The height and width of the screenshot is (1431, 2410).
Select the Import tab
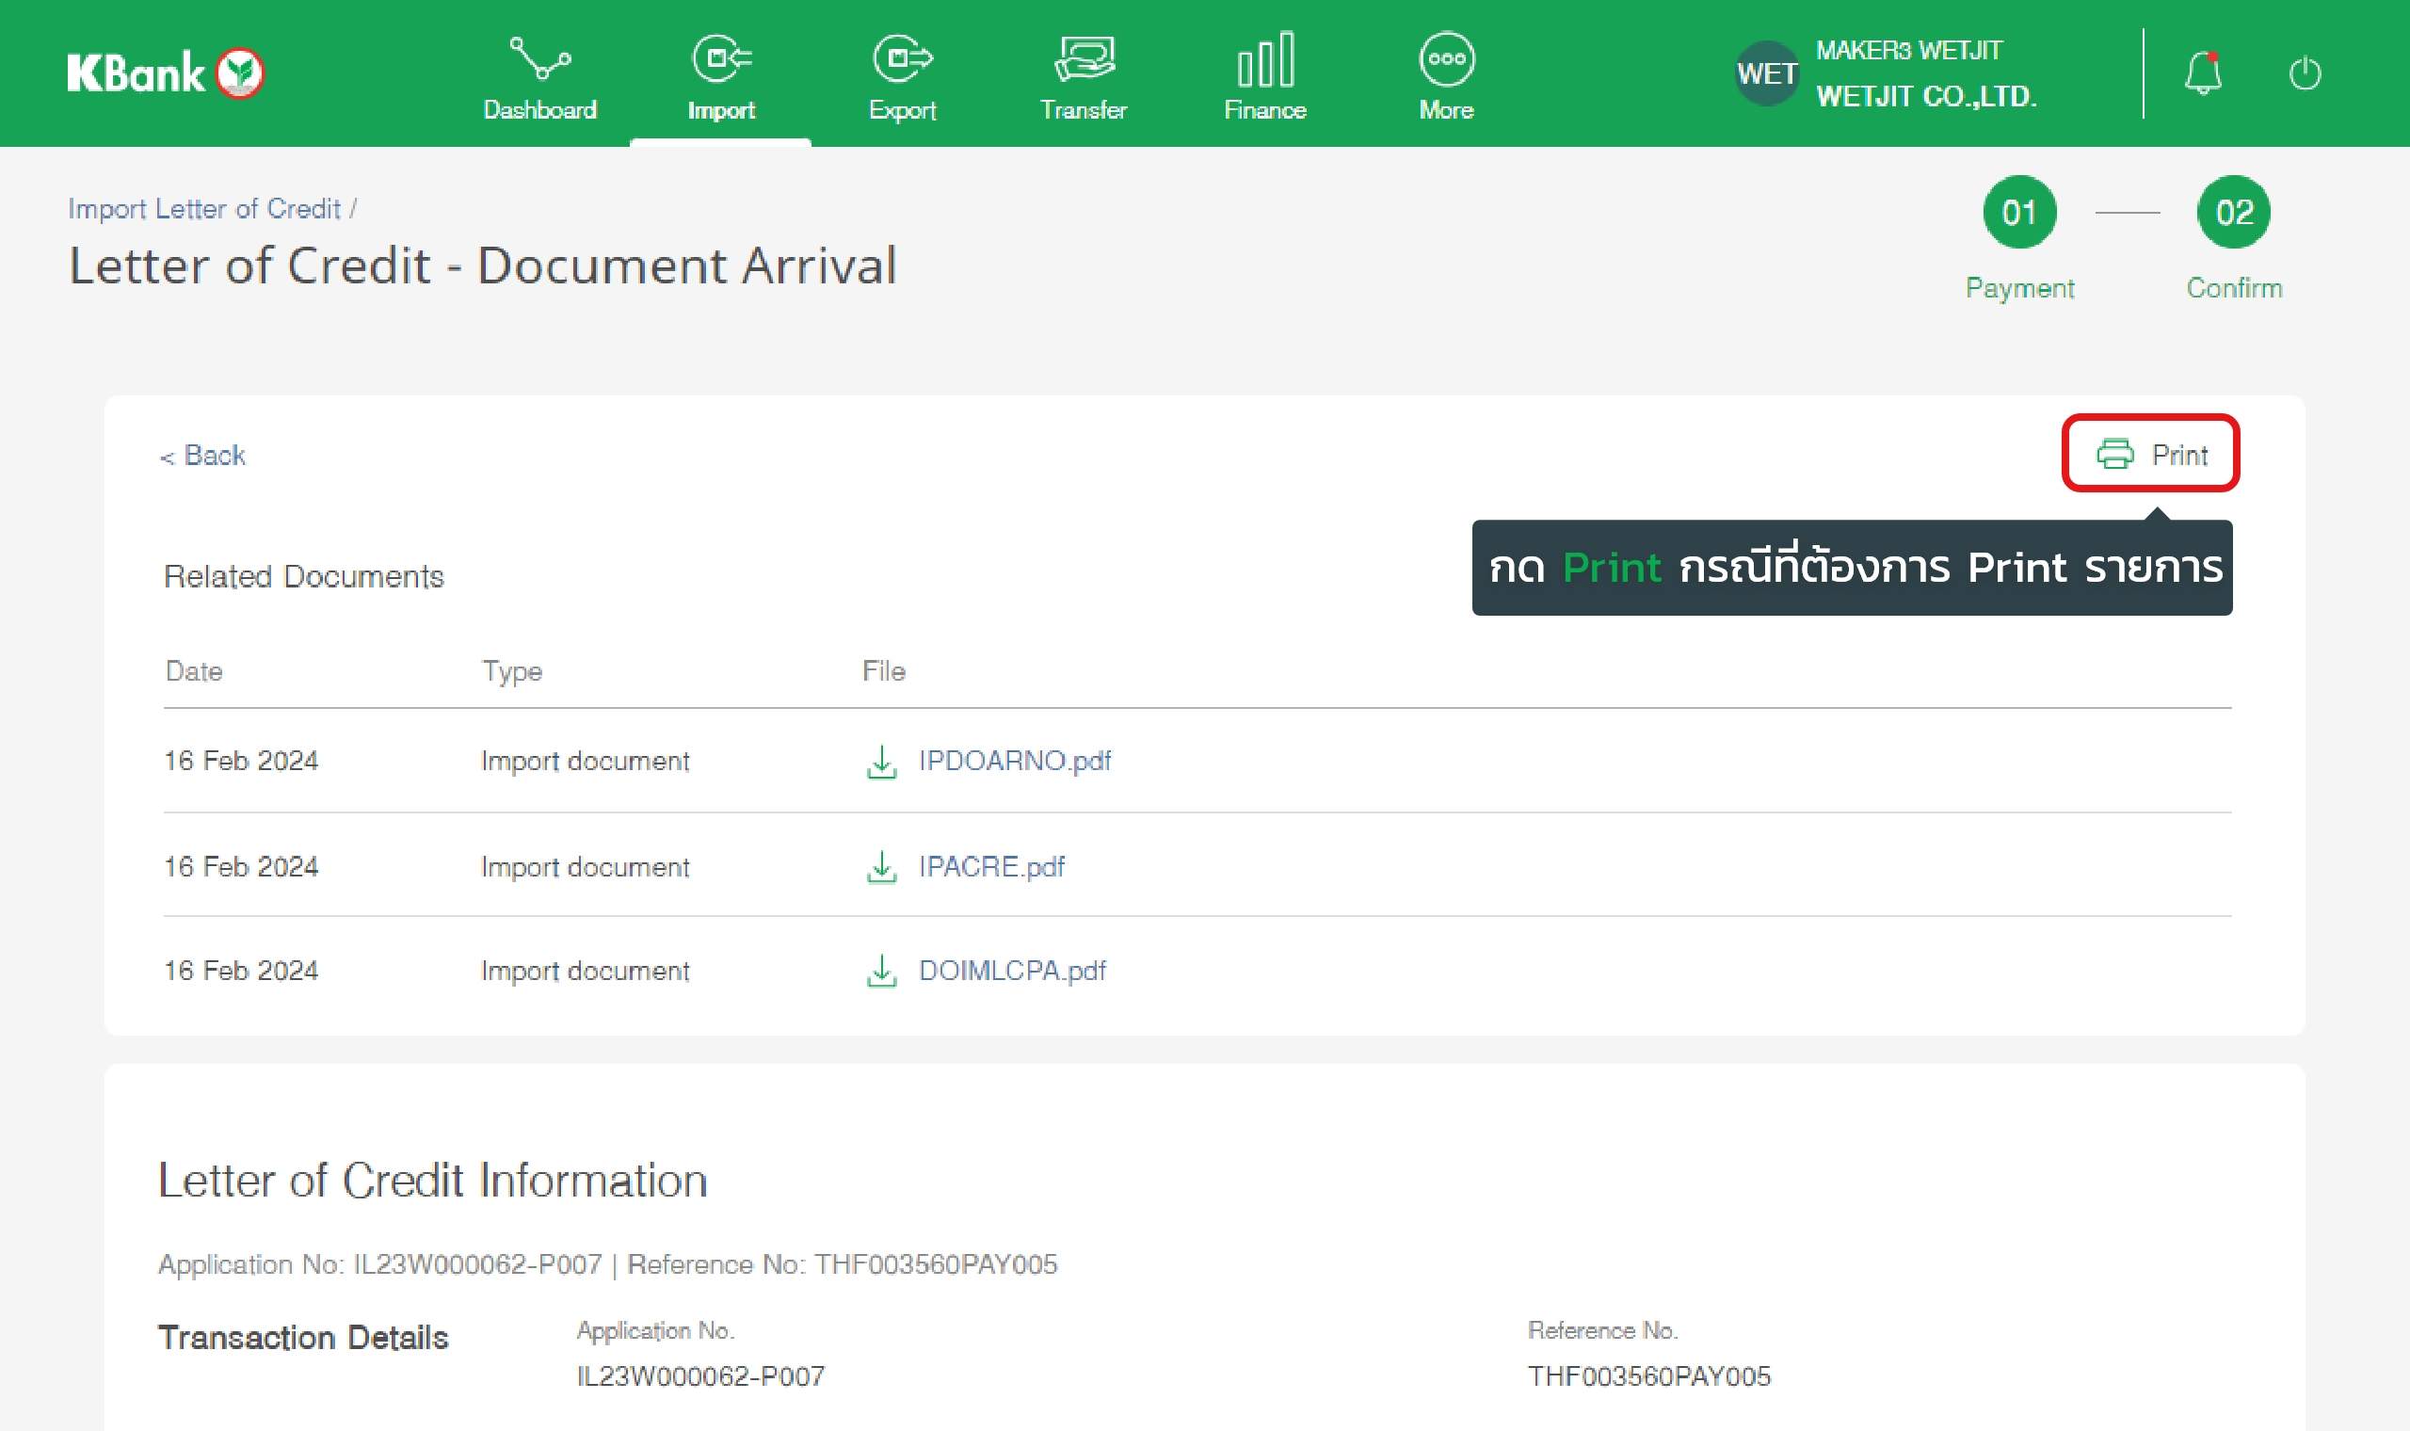pyautogui.click(x=720, y=77)
